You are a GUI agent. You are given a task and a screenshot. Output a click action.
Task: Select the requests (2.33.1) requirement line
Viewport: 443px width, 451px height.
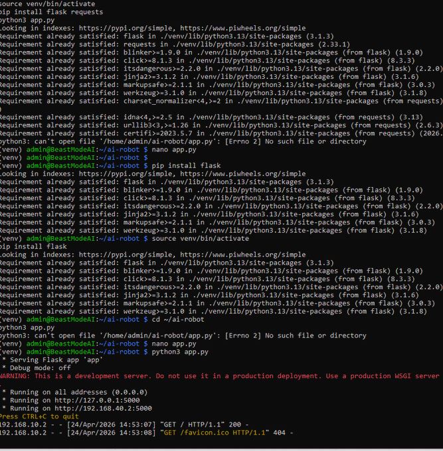pyautogui.click(x=175, y=44)
